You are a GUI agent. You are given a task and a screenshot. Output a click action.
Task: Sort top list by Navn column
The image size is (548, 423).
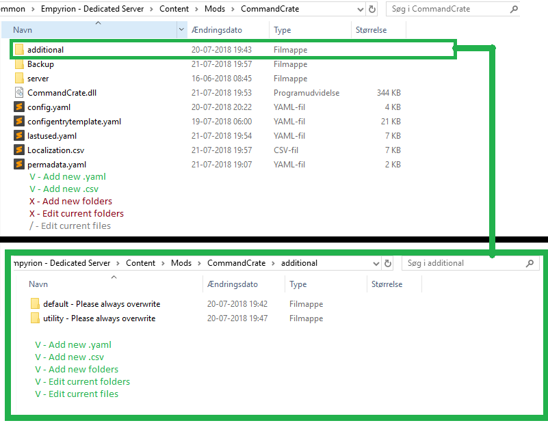pos(90,29)
